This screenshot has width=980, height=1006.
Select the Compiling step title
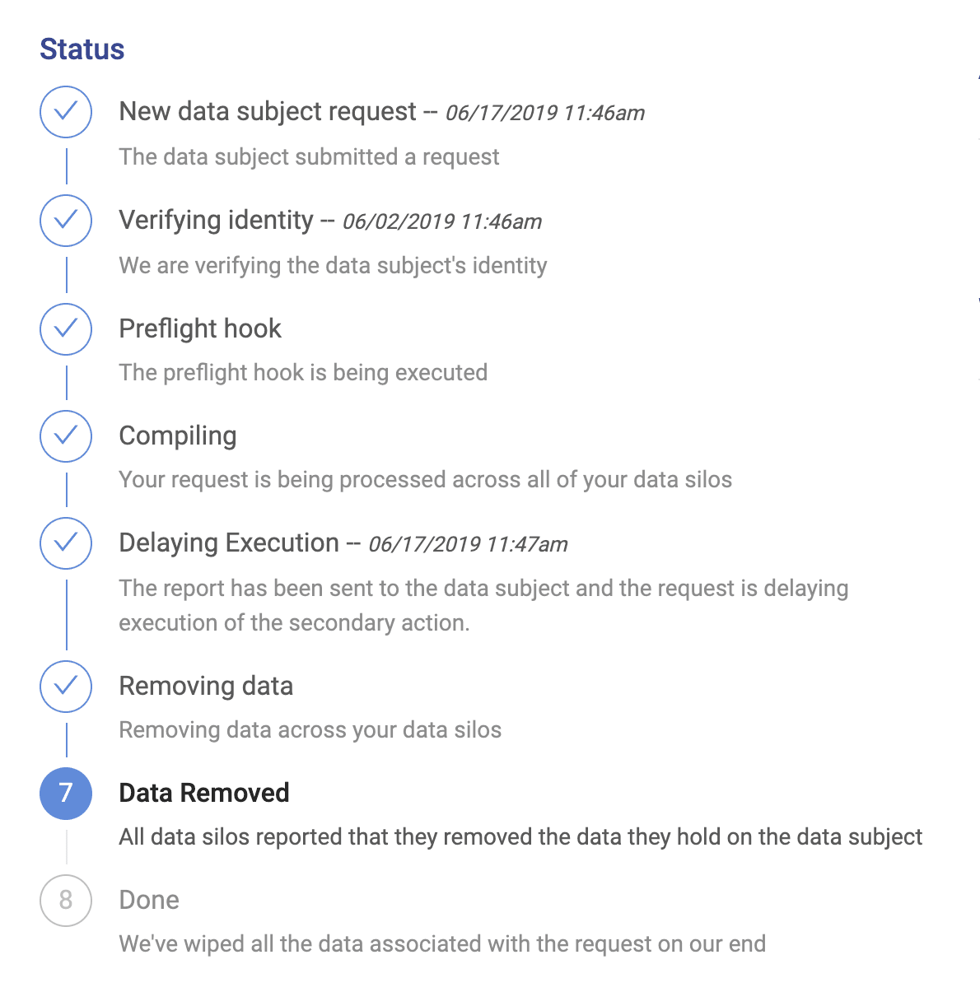point(178,435)
